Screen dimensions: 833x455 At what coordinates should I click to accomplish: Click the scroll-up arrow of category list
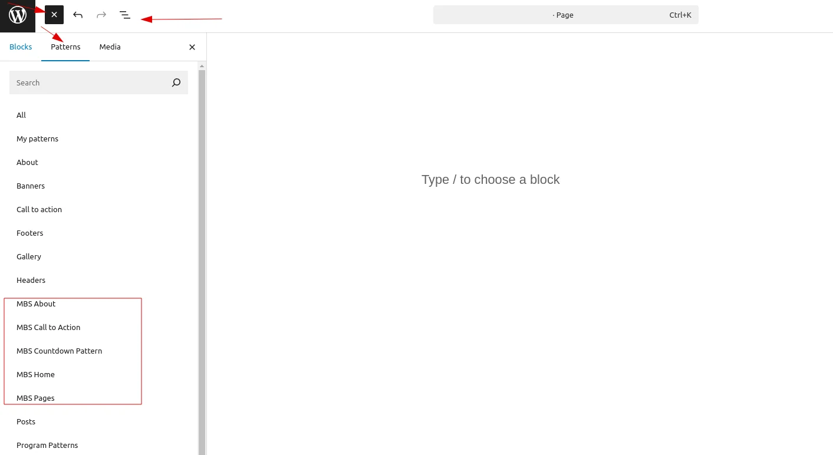point(202,66)
